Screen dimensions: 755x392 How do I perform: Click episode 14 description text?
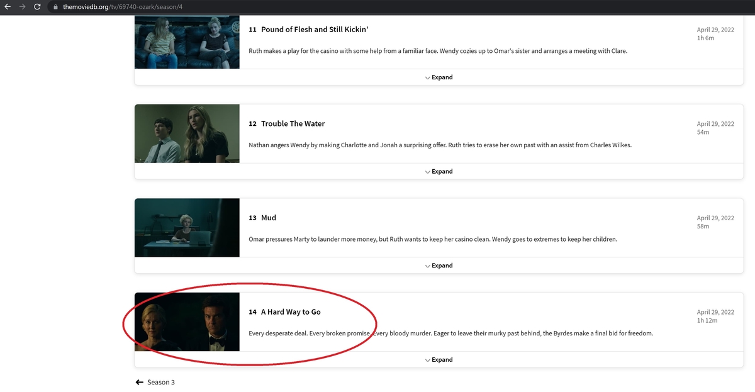point(450,333)
